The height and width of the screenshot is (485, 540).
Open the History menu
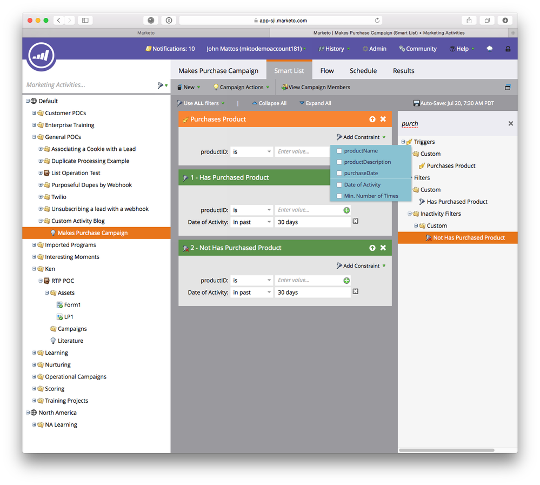coord(334,49)
